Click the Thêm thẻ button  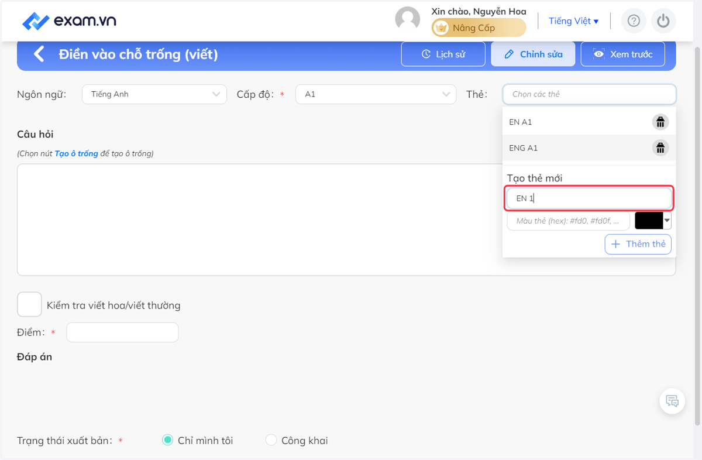pos(638,244)
